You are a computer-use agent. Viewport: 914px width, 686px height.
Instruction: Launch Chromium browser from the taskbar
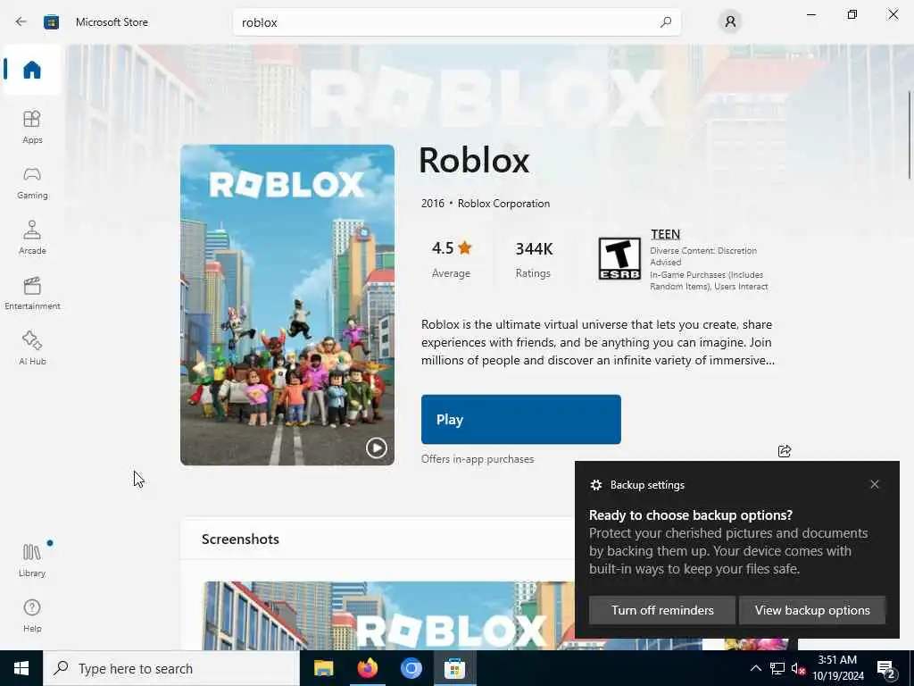tap(411, 668)
